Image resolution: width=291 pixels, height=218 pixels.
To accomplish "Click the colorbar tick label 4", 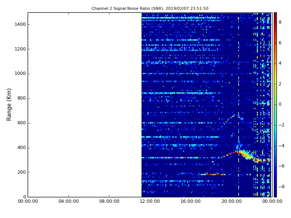I will [280, 63].
